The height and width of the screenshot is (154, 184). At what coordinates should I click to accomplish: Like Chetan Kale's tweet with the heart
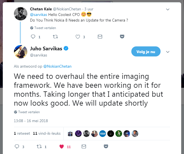(x=78, y=37)
